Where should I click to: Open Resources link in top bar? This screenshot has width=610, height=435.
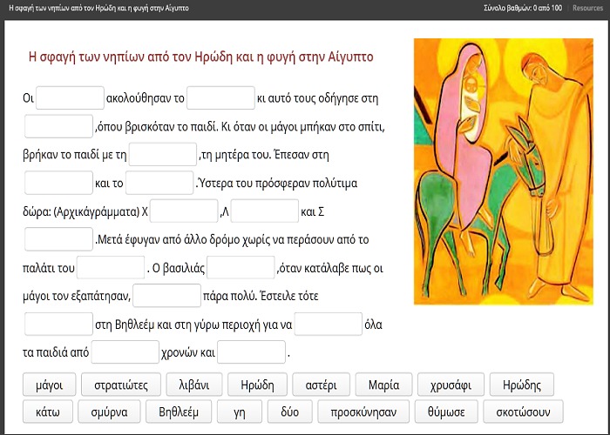(587, 8)
